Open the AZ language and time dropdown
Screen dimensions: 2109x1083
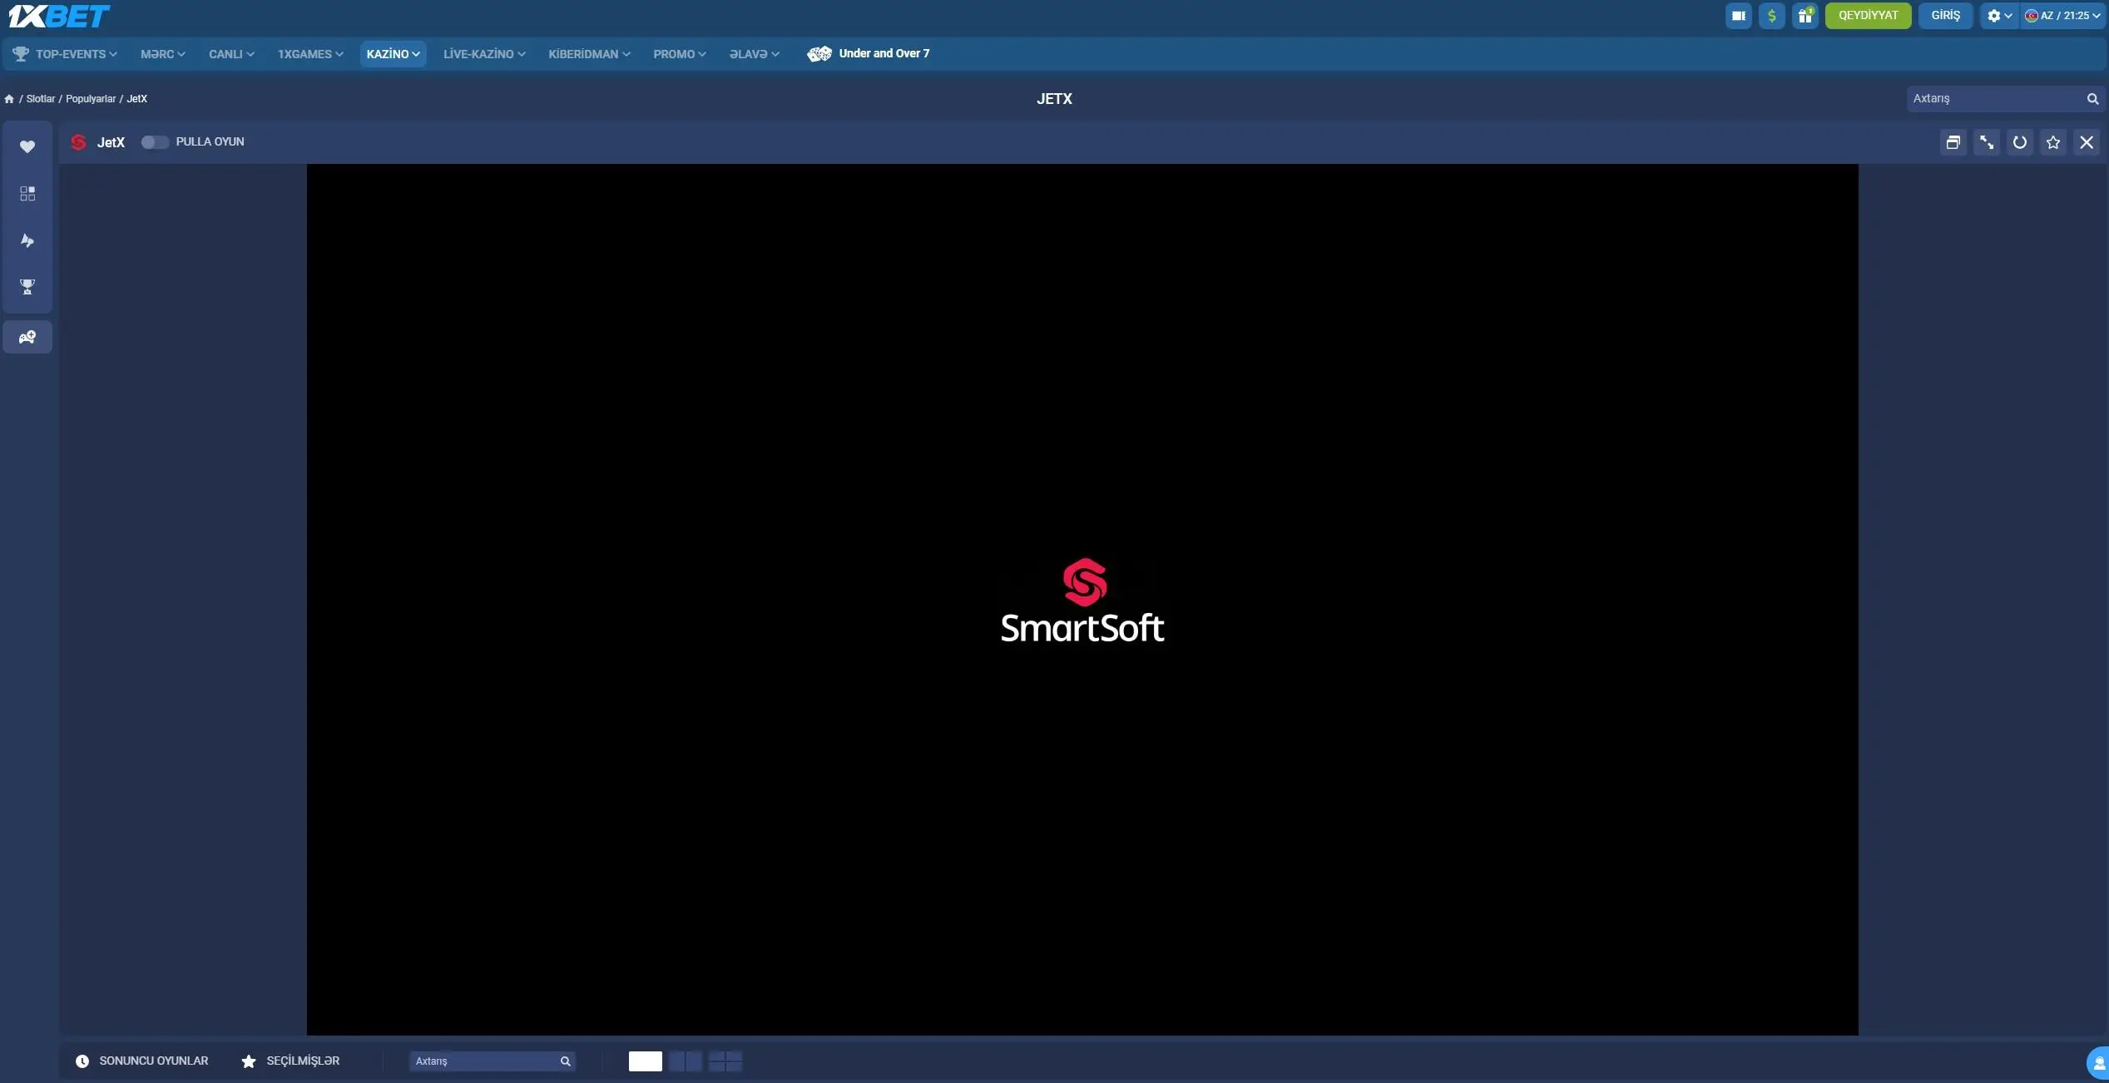coord(2062,16)
